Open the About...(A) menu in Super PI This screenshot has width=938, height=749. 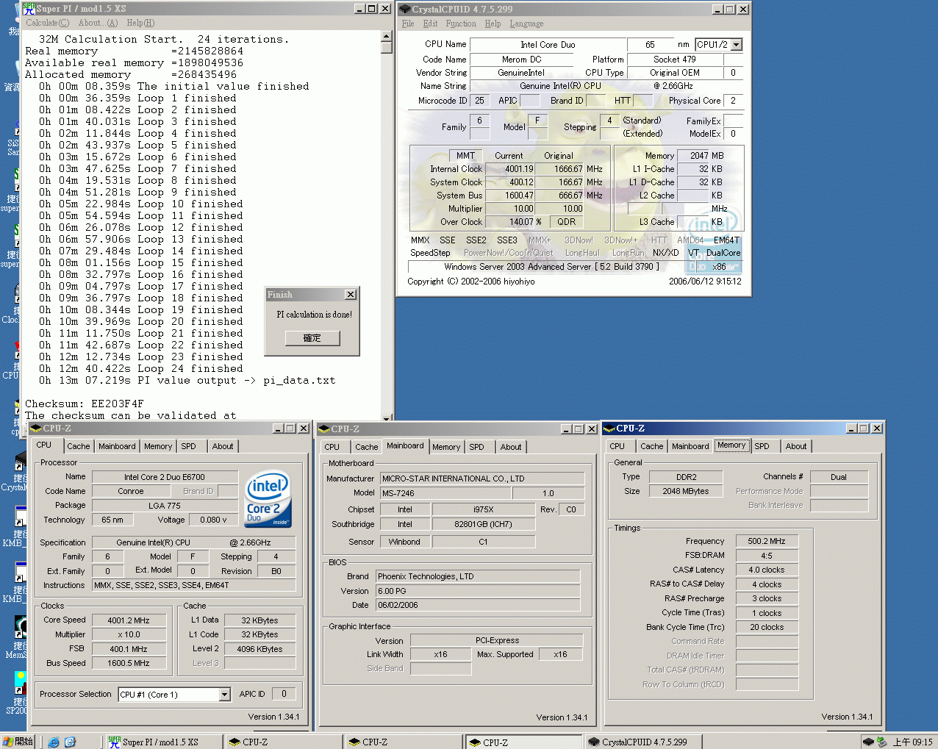click(98, 23)
